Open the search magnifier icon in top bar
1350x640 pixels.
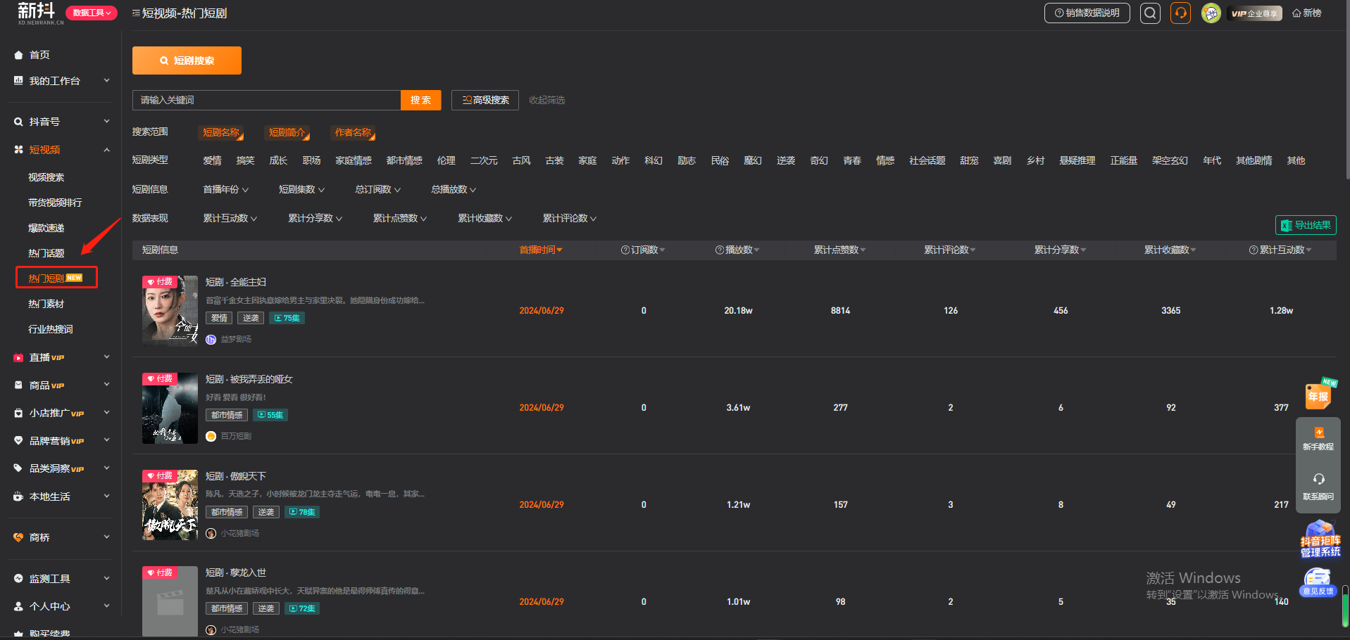(x=1150, y=13)
